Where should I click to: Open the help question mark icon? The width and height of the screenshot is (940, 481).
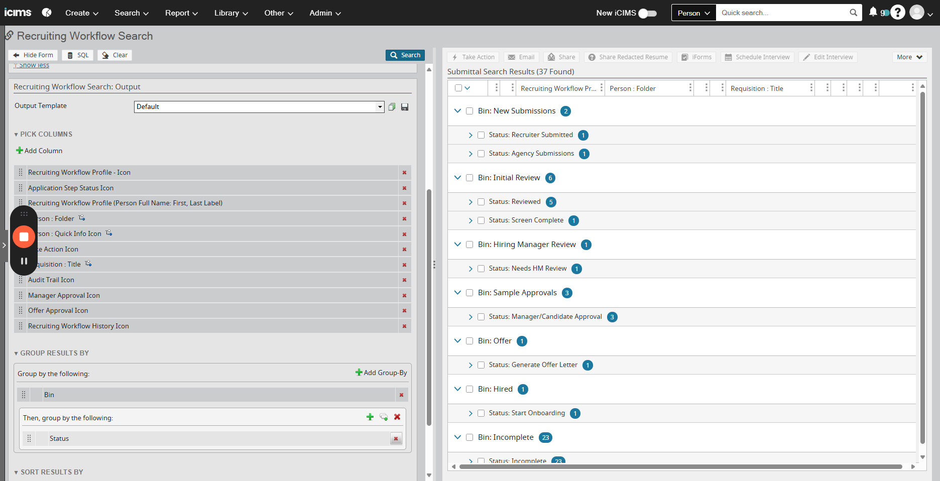[x=898, y=13]
